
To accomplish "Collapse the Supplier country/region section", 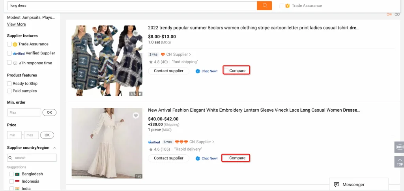I will coord(54,148).
